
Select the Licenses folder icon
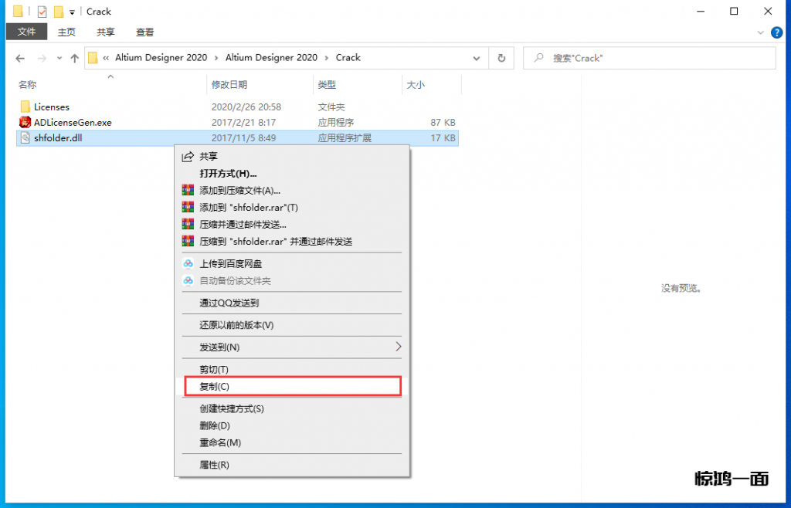[25, 107]
